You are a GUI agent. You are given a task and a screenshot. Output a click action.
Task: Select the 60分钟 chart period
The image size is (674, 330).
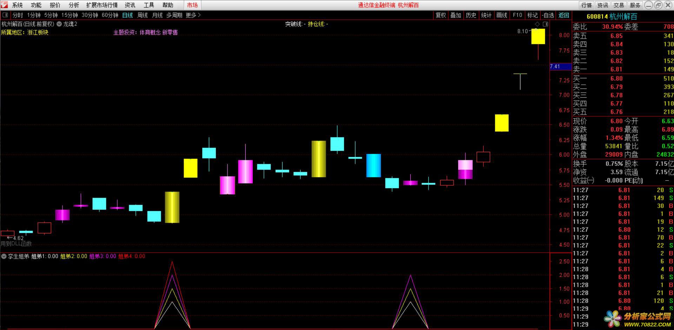(110, 15)
